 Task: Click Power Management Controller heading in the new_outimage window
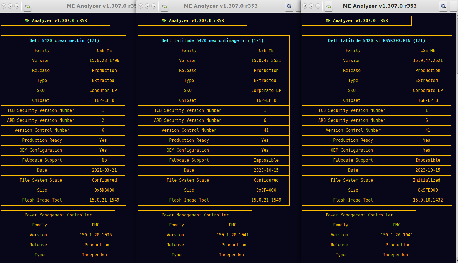tap(195, 215)
